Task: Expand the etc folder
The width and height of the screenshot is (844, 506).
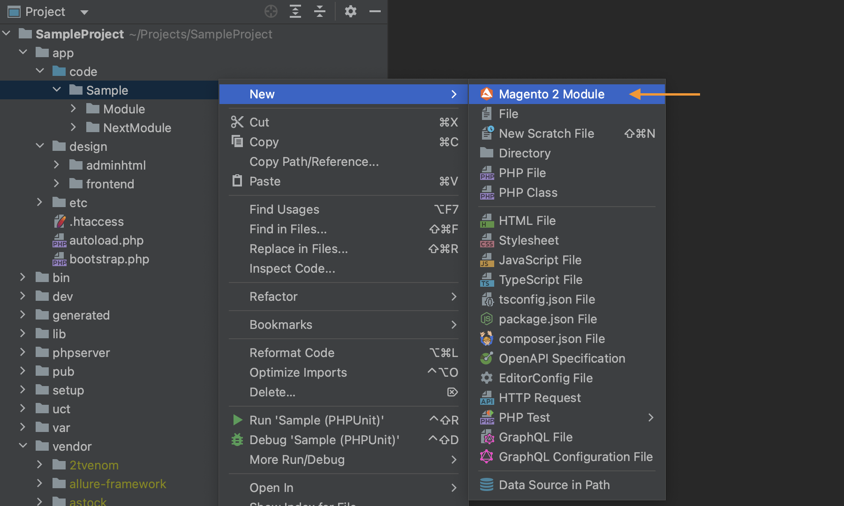Action: pos(40,202)
